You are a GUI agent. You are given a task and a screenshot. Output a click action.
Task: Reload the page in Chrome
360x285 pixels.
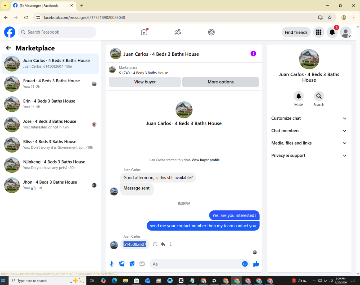[x=26, y=17]
